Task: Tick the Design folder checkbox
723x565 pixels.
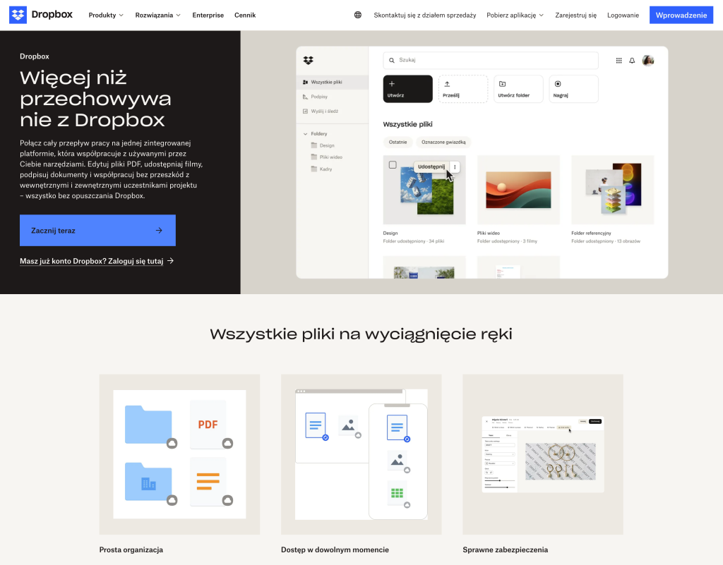Action: [393, 165]
